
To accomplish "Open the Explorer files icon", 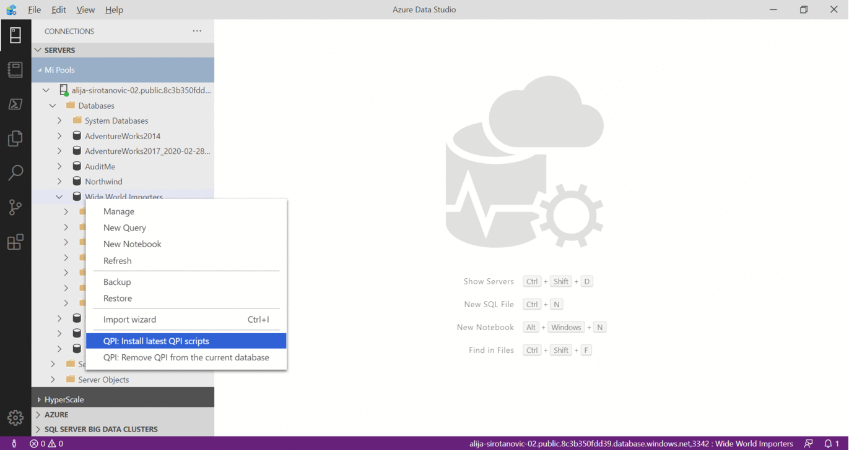I will tap(15, 138).
